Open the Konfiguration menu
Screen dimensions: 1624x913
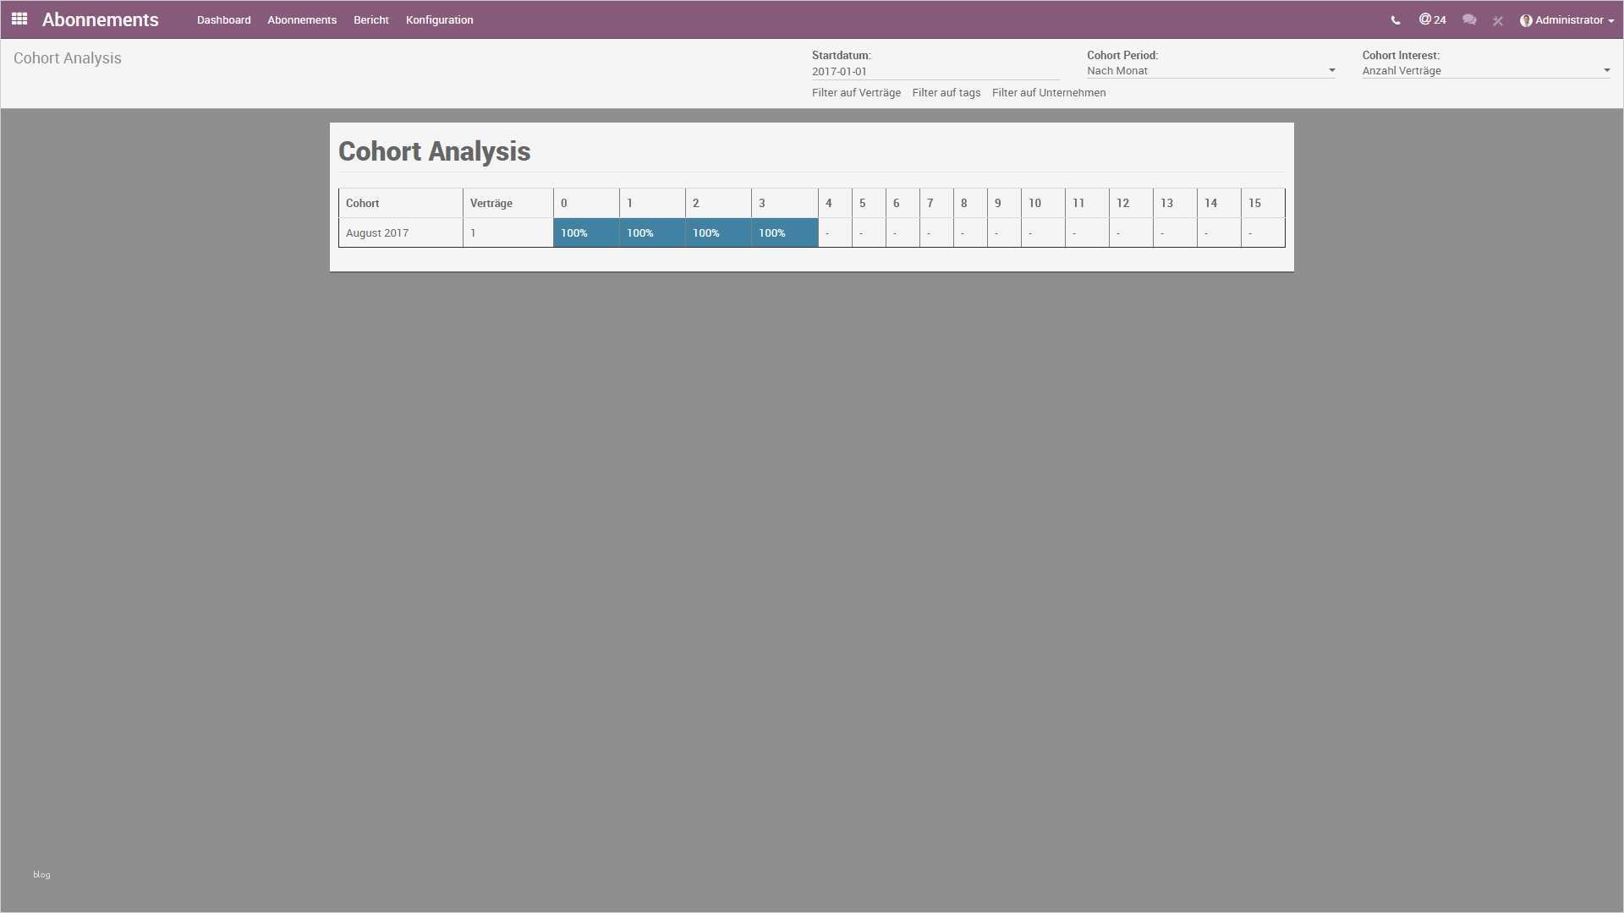pos(439,20)
